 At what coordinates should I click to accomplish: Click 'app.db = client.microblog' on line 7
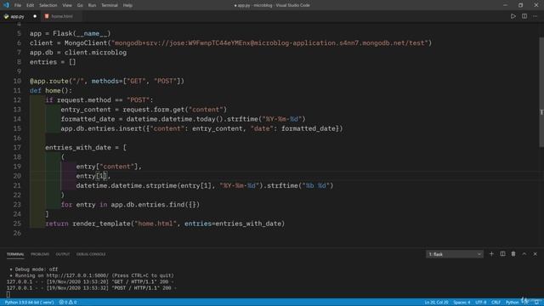pos(78,53)
